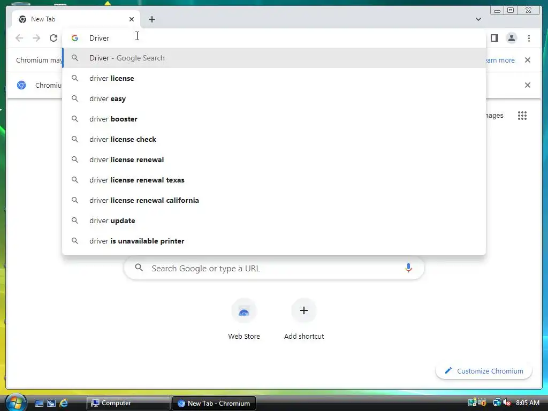Image resolution: width=548 pixels, height=411 pixels.
Task: Click Add shortcut tile
Action: 304,319
